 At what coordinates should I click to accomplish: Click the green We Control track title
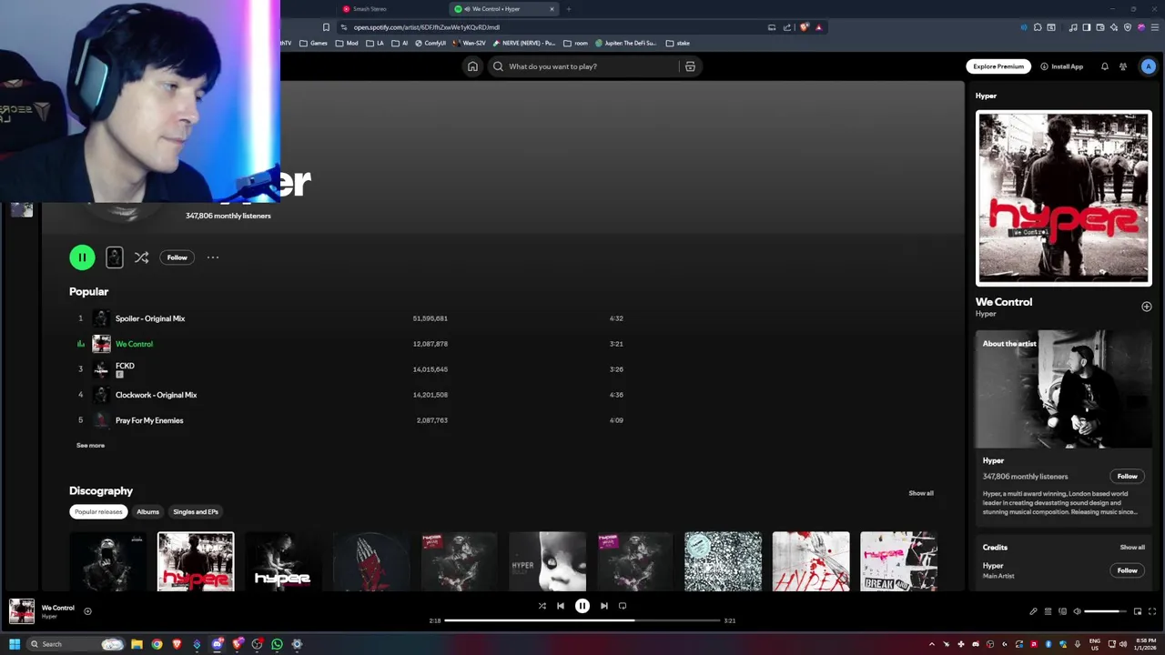pyautogui.click(x=134, y=344)
